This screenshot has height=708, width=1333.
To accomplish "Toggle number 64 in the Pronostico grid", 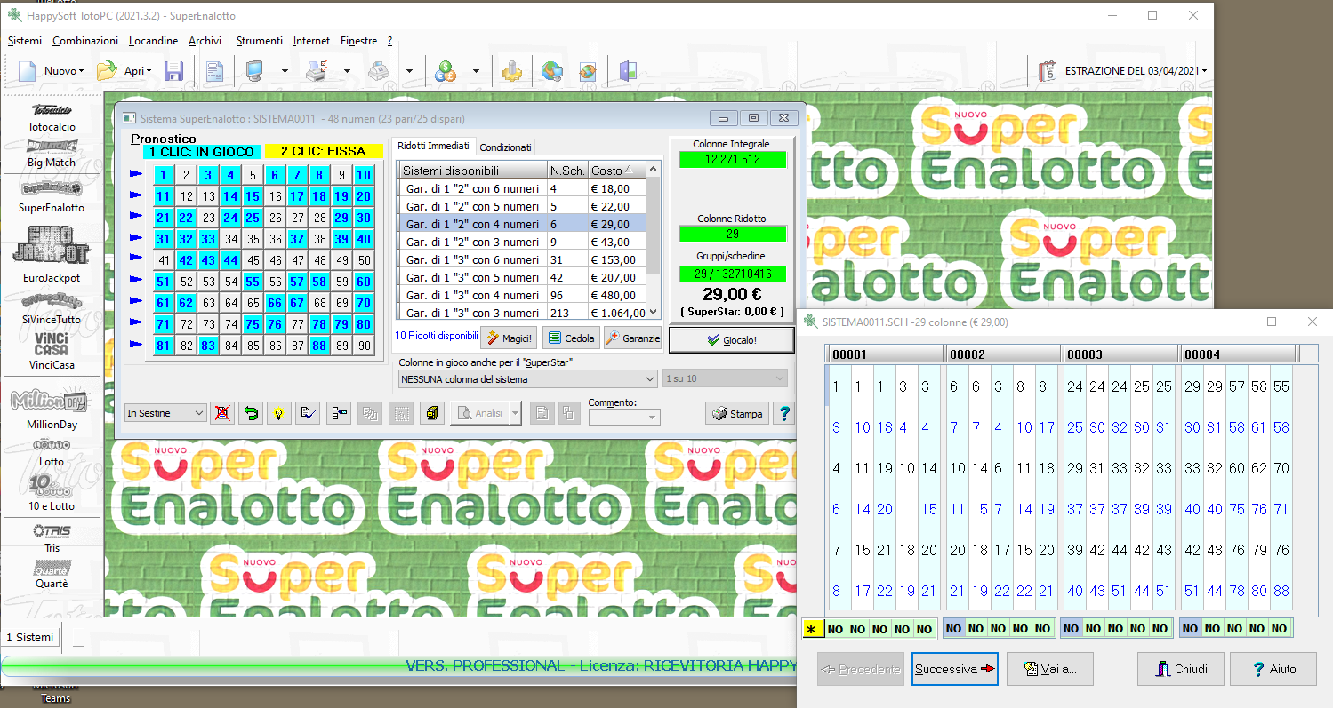I will (231, 303).
